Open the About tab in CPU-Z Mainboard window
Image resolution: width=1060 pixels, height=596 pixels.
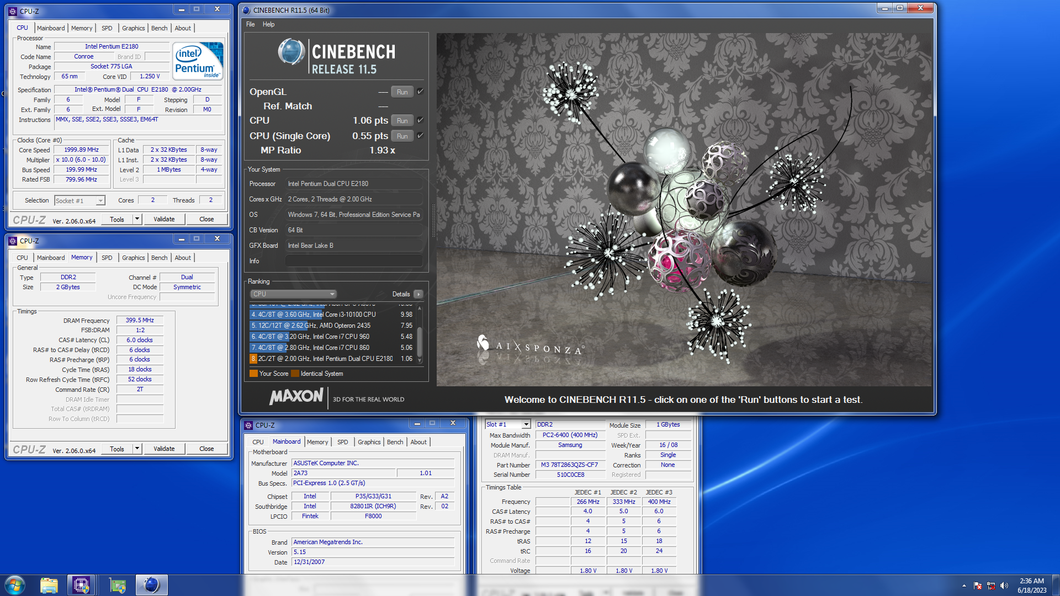coord(418,442)
